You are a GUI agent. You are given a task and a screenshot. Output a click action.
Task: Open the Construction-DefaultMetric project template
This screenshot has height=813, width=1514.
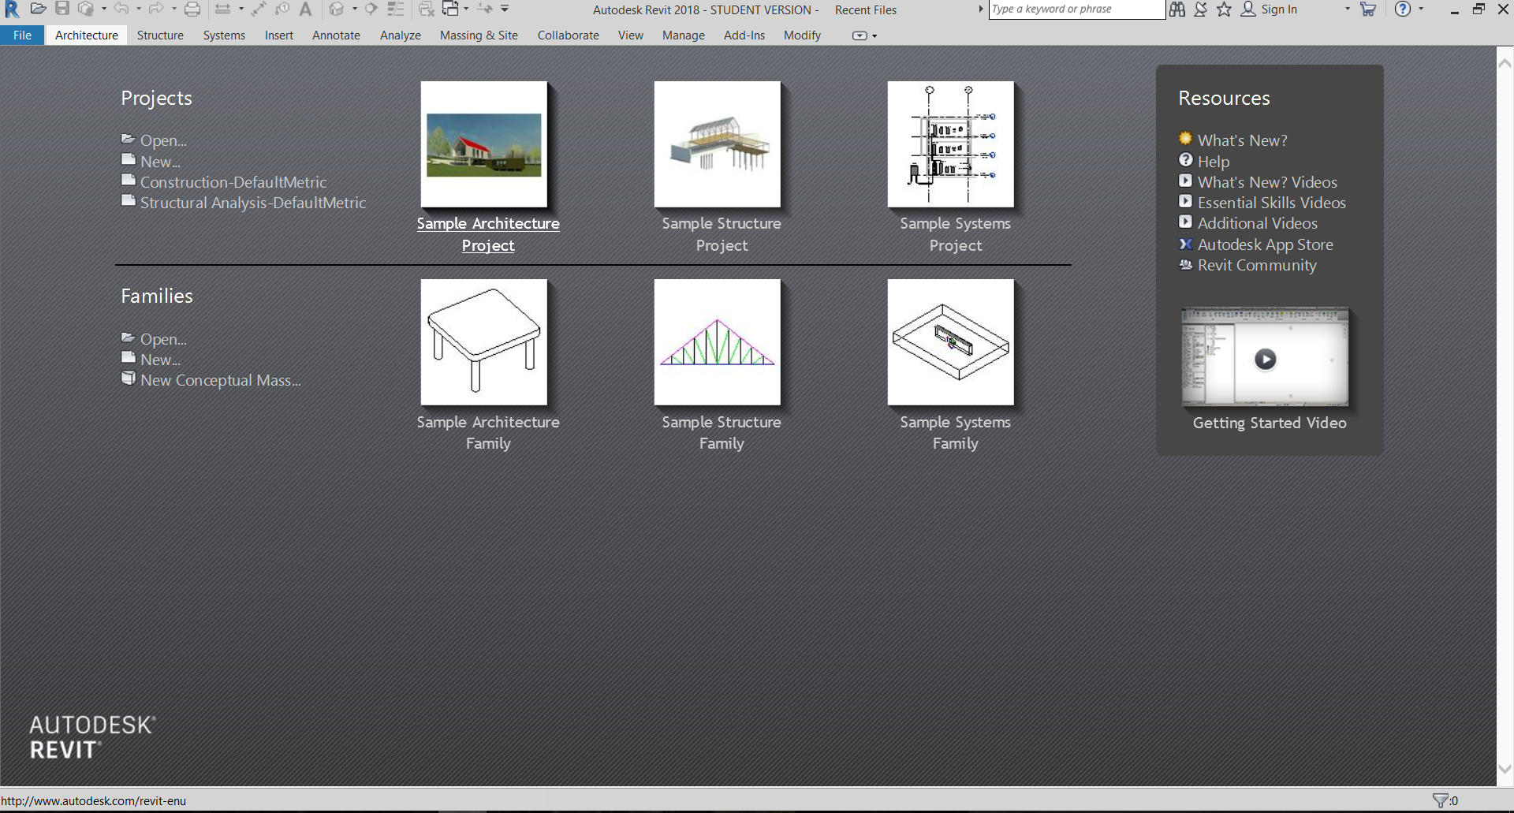[x=233, y=182]
